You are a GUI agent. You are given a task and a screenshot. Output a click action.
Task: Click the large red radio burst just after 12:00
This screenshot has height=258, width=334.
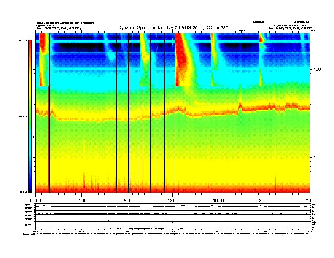point(181,59)
